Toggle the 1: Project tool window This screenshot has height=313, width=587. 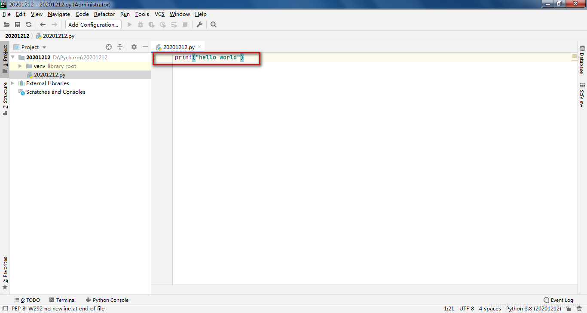point(5,59)
